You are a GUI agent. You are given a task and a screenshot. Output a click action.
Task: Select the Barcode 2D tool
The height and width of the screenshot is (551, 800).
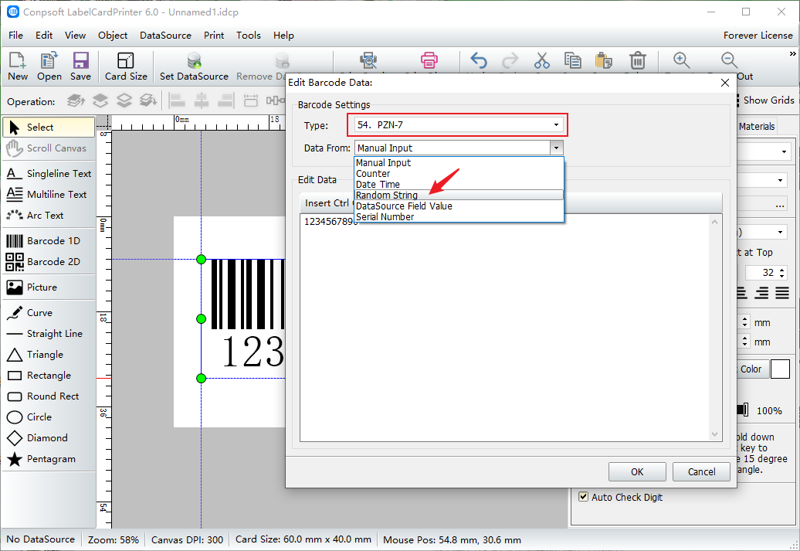click(49, 261)
